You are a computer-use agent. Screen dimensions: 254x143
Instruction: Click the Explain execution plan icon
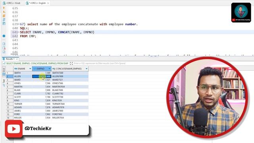[4, 20]
